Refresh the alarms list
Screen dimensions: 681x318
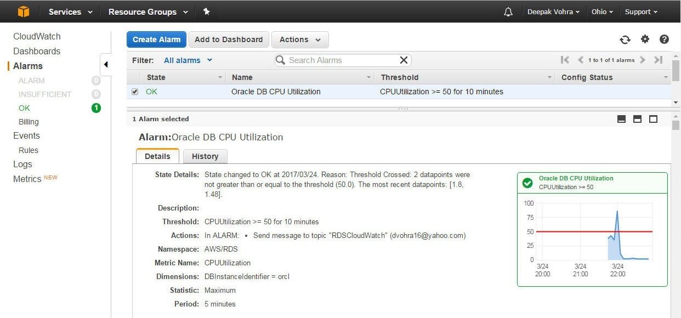[x=625, y=39]
